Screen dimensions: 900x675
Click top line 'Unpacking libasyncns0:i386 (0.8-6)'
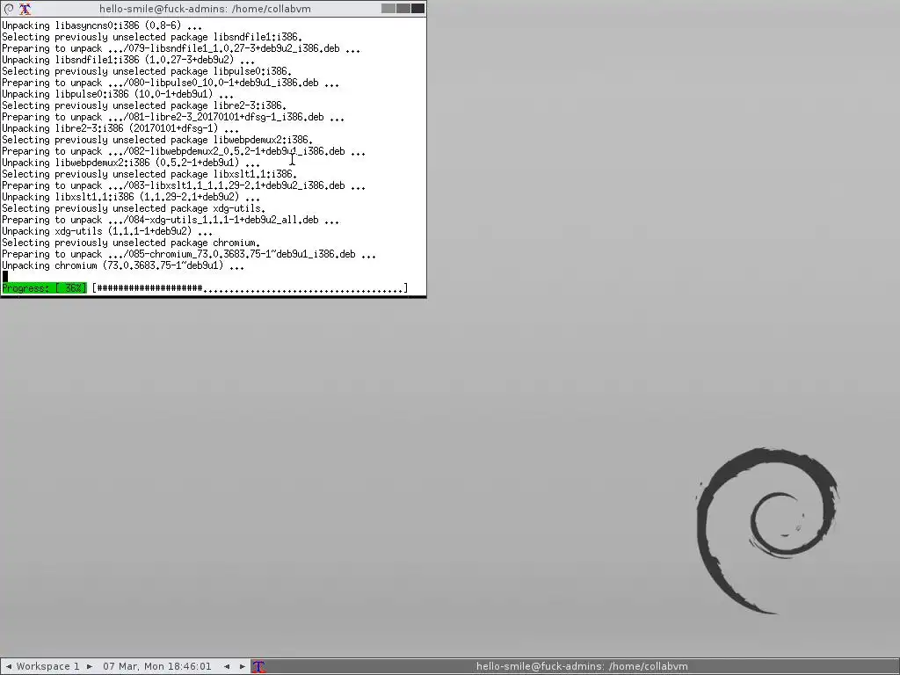coord(102,25)
